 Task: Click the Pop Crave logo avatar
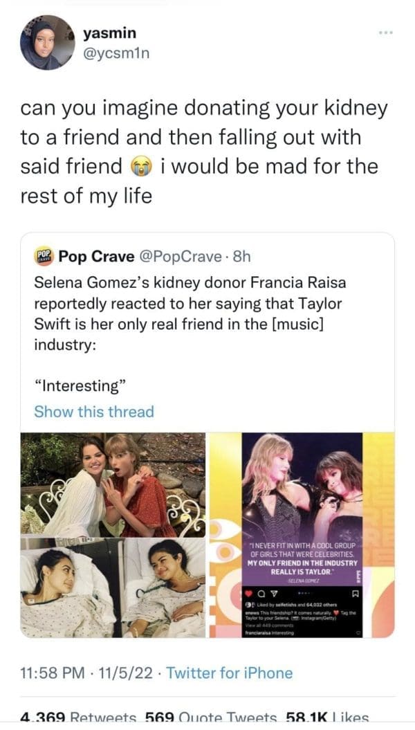44,257
